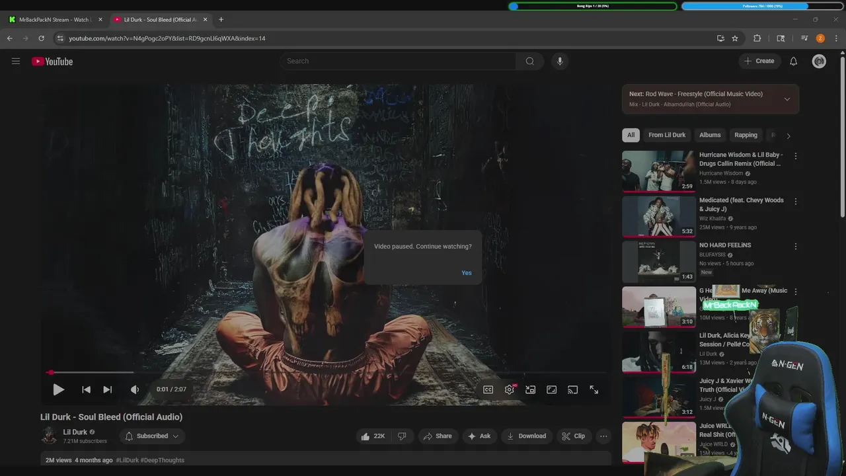Select the All filter chip

631,135
